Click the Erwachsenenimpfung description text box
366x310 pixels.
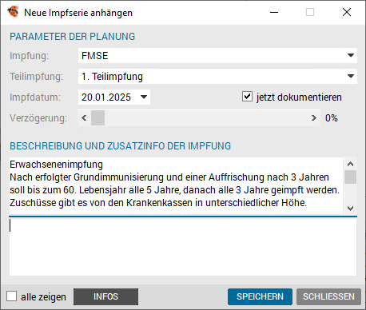(x=176, y=185)
